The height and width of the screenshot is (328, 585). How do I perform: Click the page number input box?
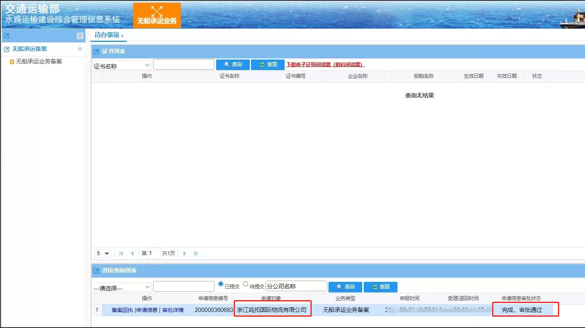point(154,253)
